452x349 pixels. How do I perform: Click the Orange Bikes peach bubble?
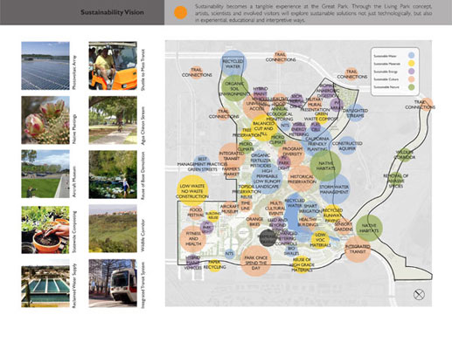click(x=254, y=221)
